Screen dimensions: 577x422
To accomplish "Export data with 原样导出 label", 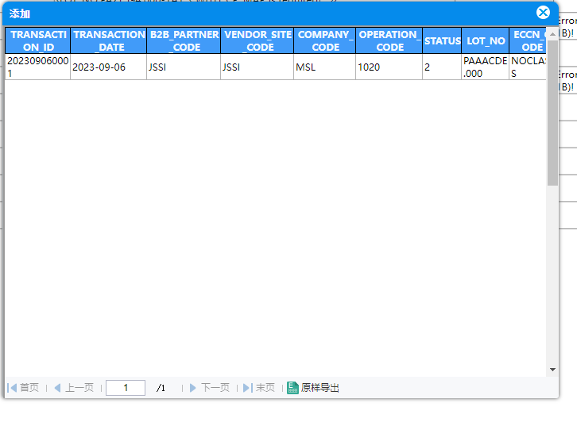I will [319, 387].
